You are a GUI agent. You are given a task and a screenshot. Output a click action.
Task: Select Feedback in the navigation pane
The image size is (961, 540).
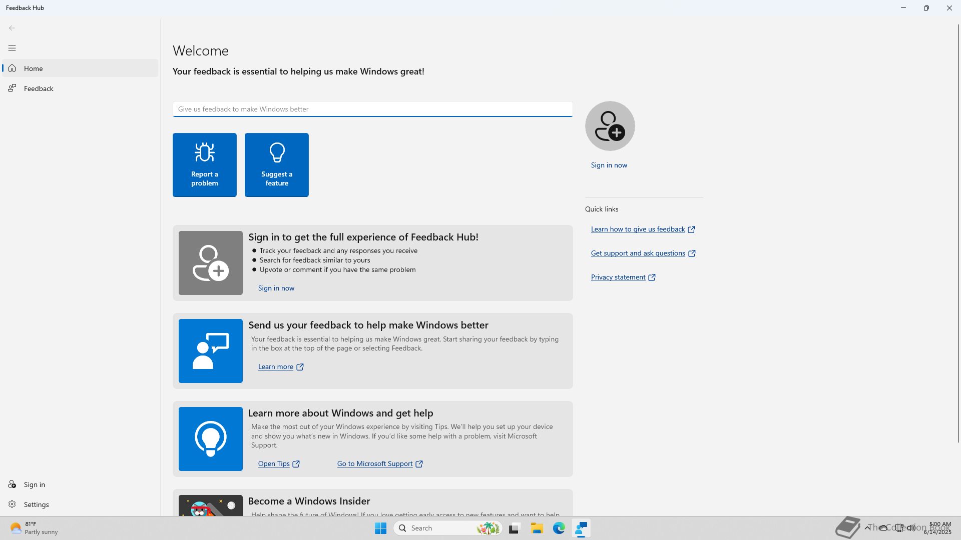tap(39, 88)
